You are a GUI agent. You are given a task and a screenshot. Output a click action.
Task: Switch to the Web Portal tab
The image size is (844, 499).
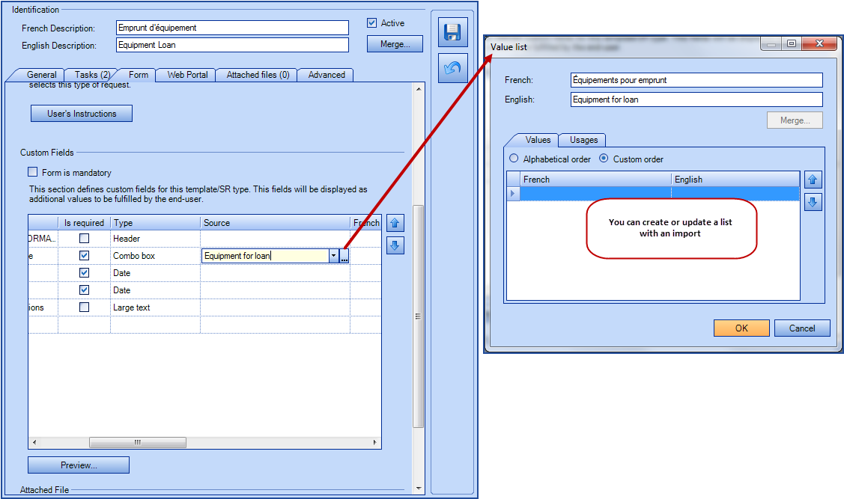click(x=187, y=75)
